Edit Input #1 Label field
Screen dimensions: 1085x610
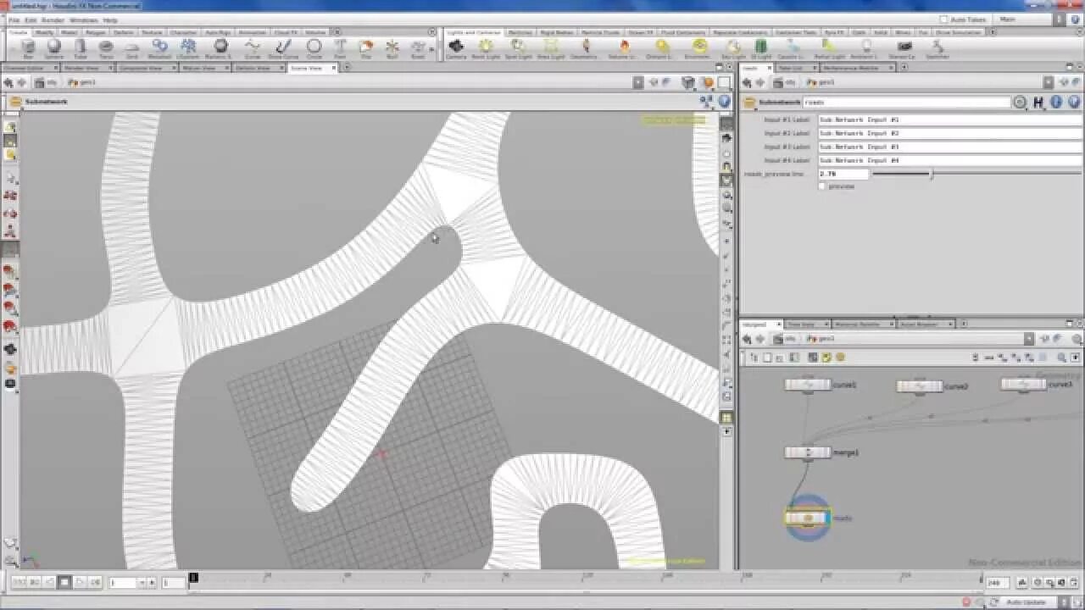click(x=949, y=119)
